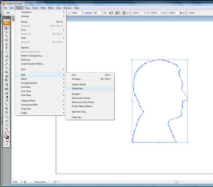
Task: Activate the Zoom magnifier tool
Action: pyautogui.click(x=6, y=128)
